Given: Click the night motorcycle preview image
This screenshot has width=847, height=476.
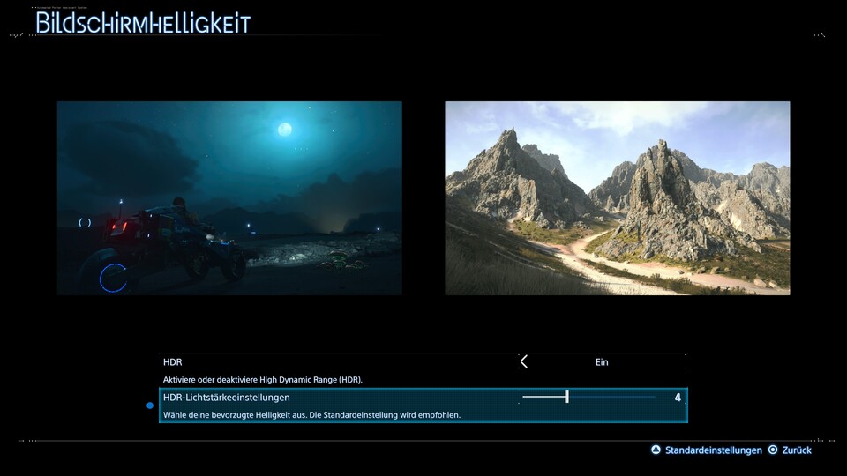Looking at the screenshot, I should pos(229,198).
